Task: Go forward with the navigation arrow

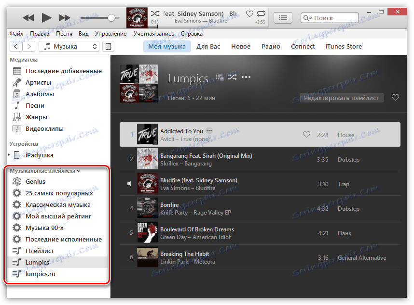Action: (29, 47)
